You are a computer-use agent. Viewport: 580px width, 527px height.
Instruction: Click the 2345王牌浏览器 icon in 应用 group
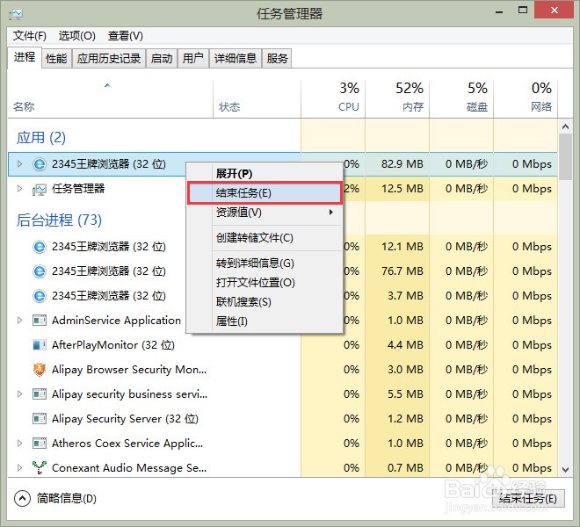(40, 164)
